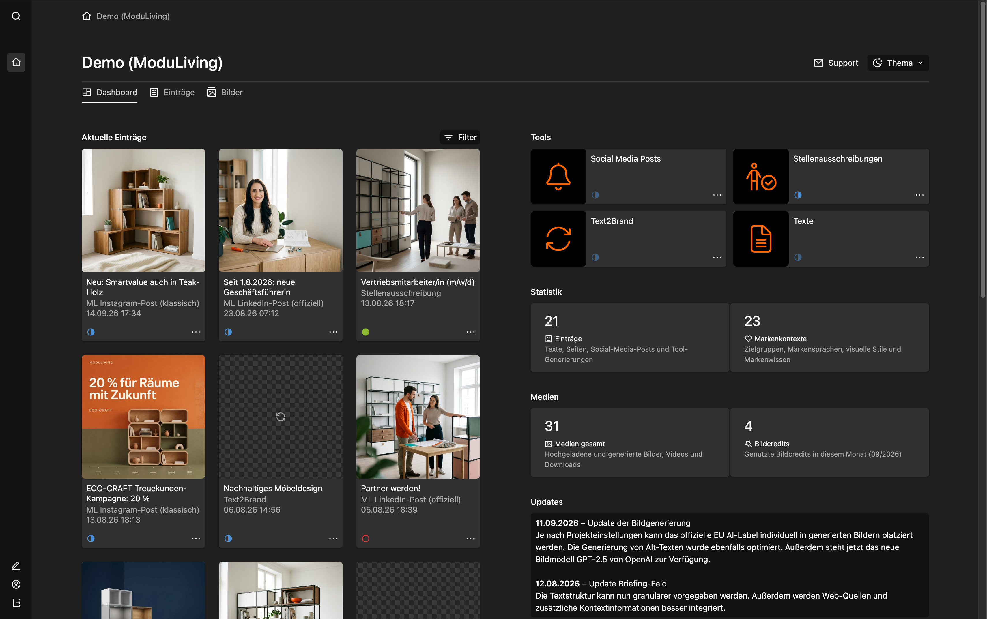Click status icon of neue Geschäftsführerin entry
Image resolution: width=987 pixels, height=619 pixels.
pos(228,332)
